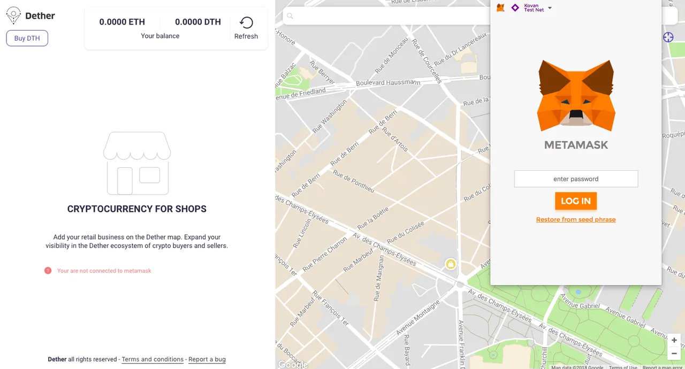This screenshot has width=685, height=369.
Task: Open the Report a bug link
Action: (207, 359)
